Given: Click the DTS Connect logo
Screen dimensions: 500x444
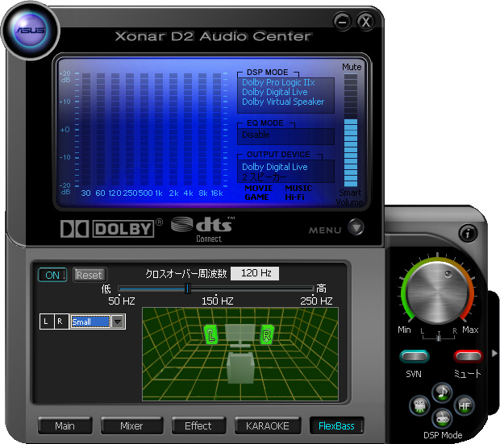Looking at the screenshot, I should 203,229.
